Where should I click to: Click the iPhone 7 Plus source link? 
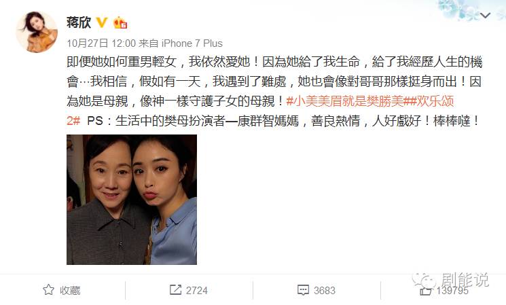192,43
